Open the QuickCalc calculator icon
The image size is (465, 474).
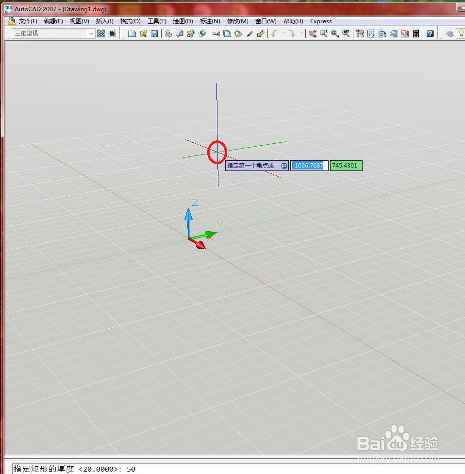pyautogui.click(x=416, y=34)
